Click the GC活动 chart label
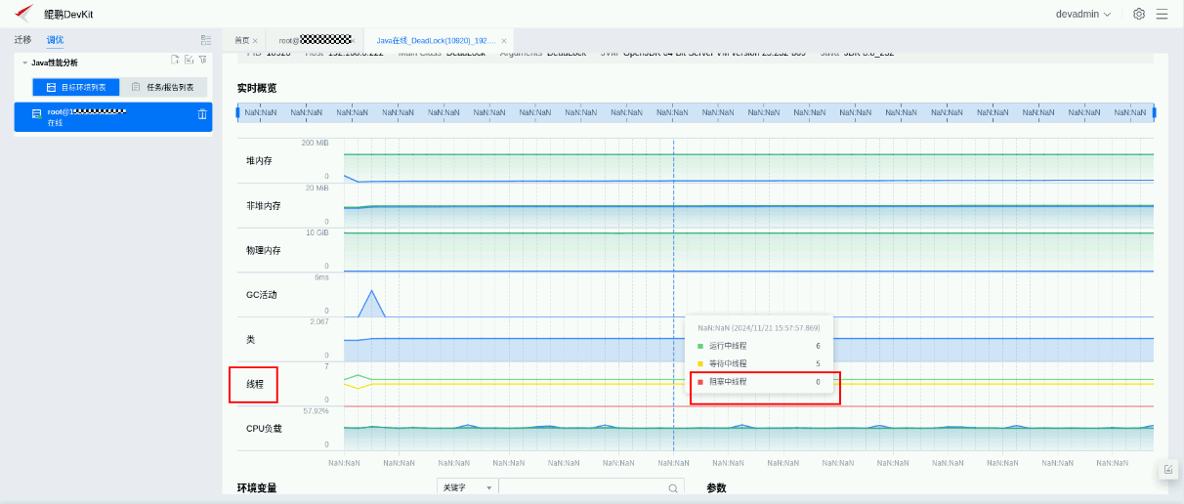 (x=262, y=294)
